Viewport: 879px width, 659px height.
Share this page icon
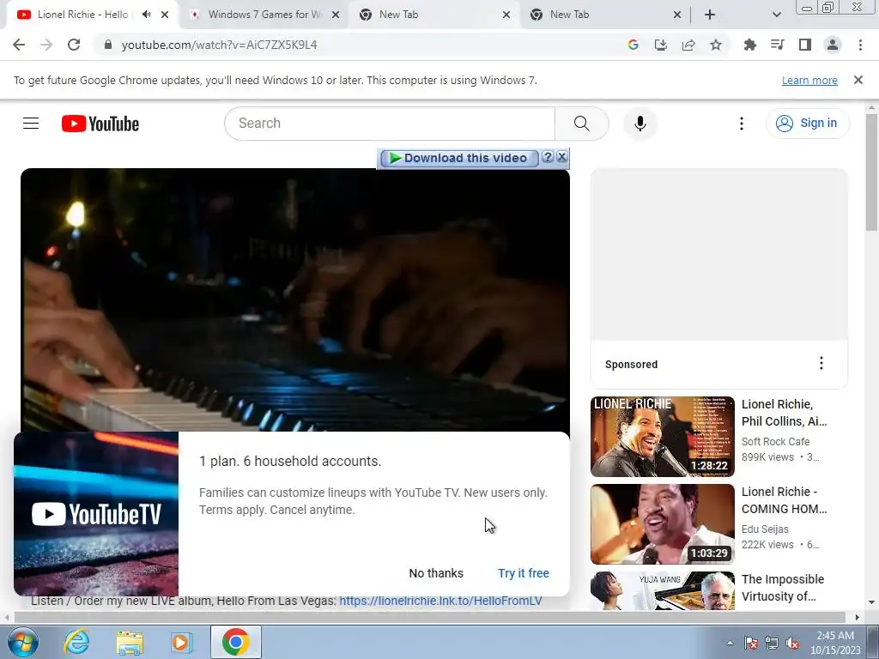click(x=688, y=45)
